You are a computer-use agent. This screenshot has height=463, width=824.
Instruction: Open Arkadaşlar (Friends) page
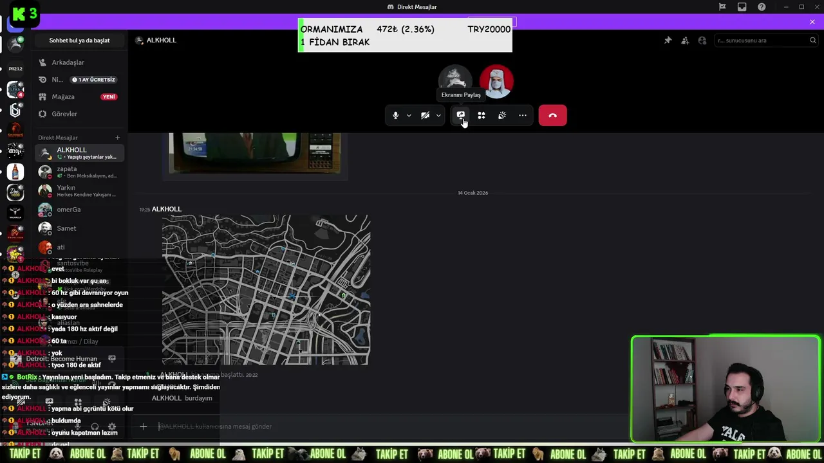click(80, 62)
